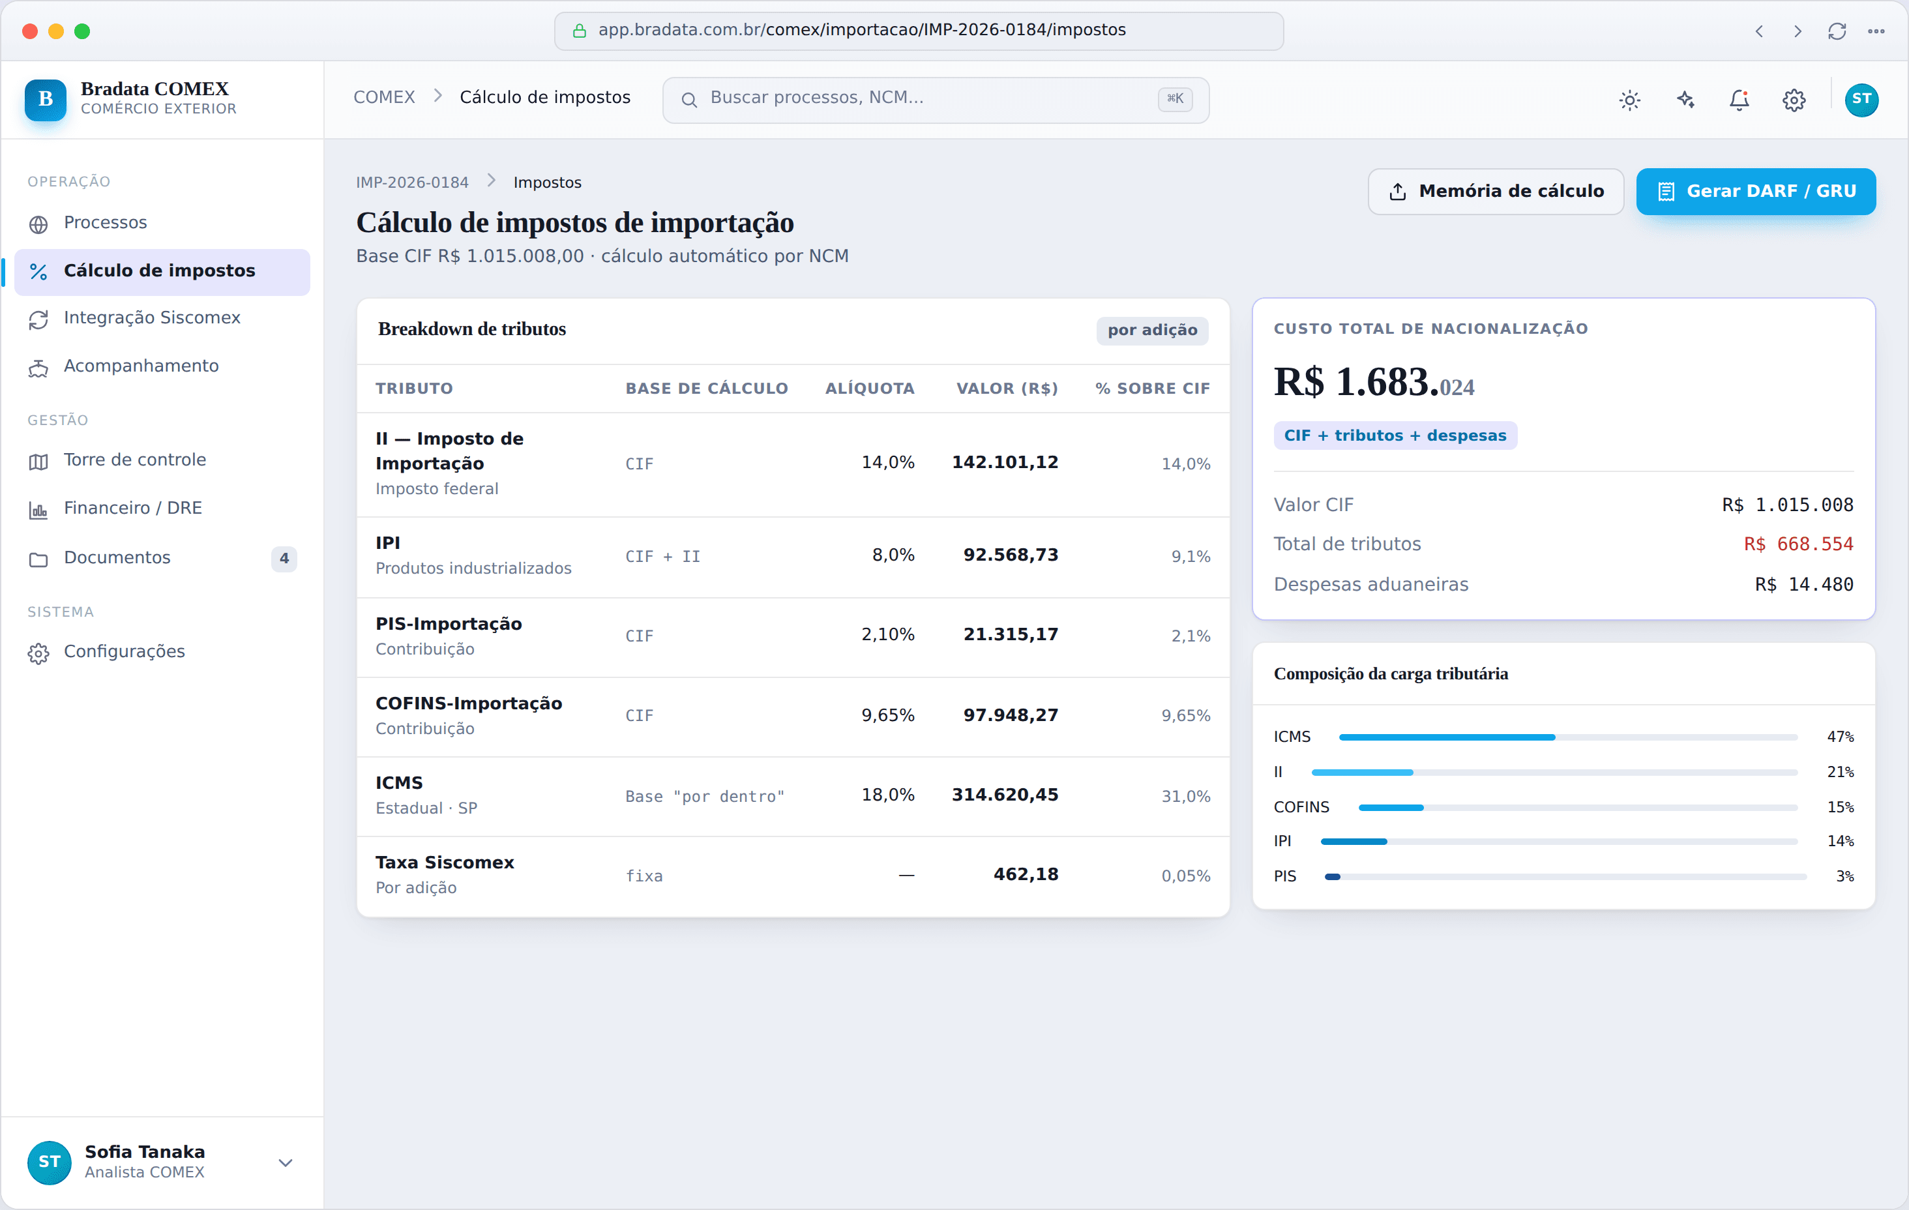Click Gerar DARF / GRU button

1755,191
